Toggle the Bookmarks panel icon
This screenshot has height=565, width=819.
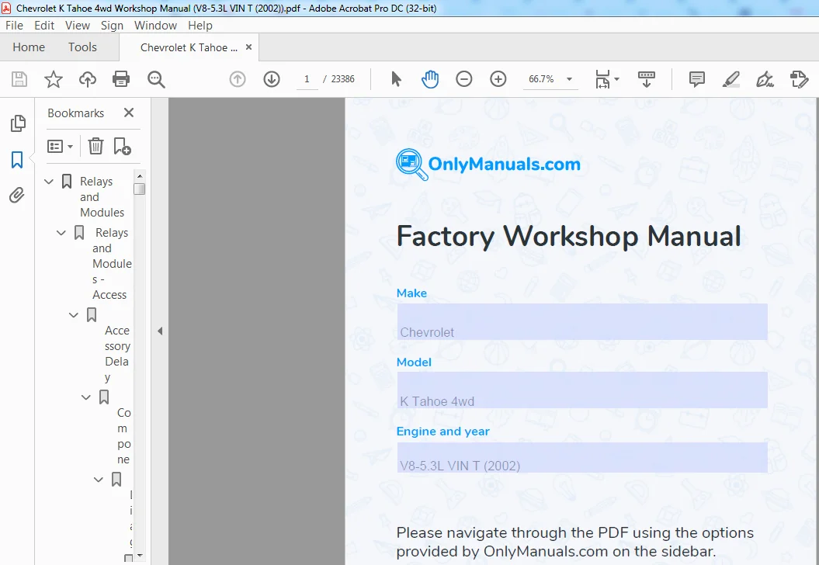click(x=17, y=159)
